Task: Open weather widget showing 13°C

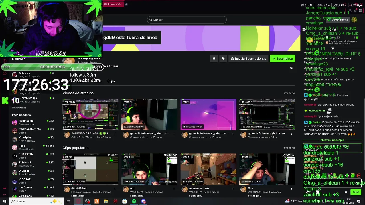Action: (x=297, y=201)
